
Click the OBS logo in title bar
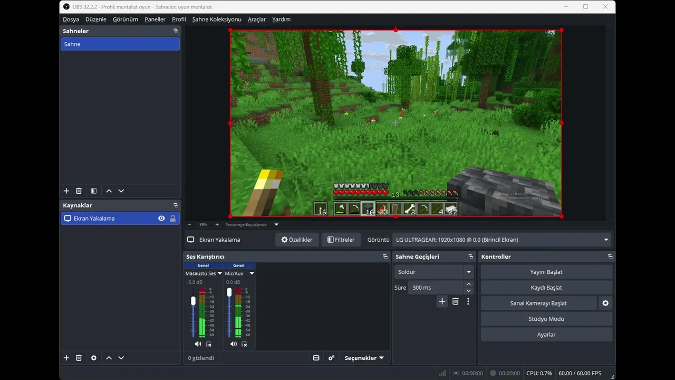click(x=66, y=6)
